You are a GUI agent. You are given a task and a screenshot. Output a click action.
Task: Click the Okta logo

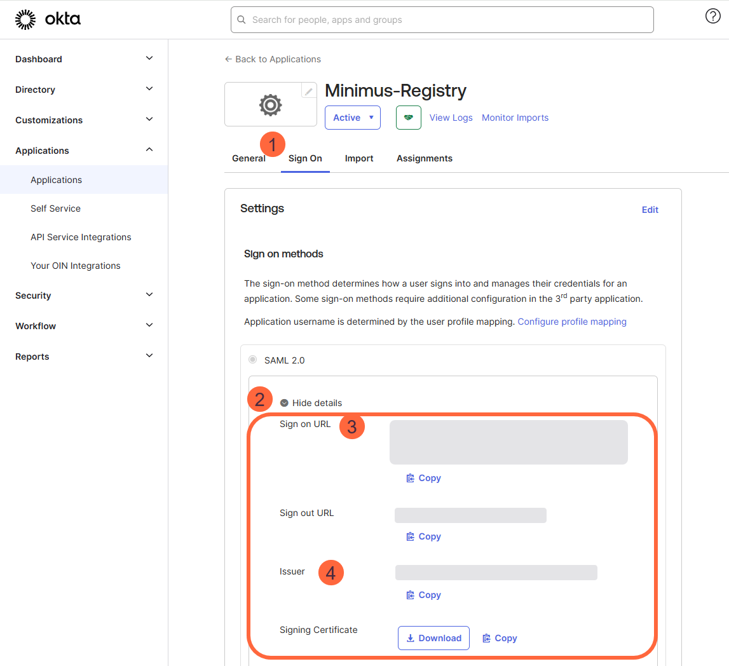pos(48,20)
